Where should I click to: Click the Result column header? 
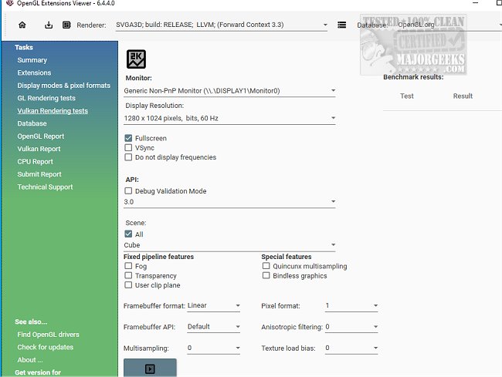click(463, 96)
